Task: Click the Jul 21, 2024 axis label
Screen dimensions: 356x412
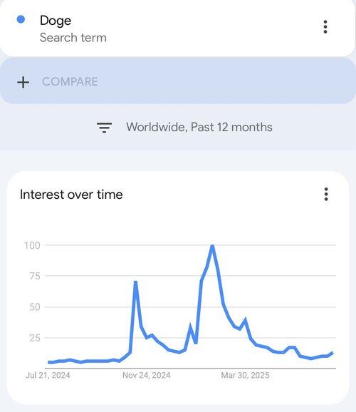Action: coord(48,375)
